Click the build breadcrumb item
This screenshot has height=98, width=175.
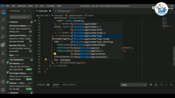pyautogui.click(x=91, y=16)
